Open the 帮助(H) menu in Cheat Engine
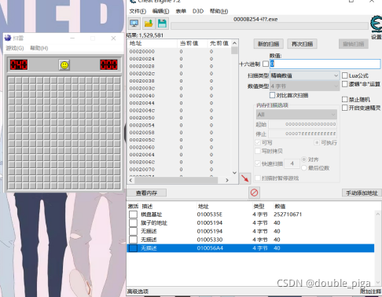The height and width of the screenshot is (297, 382). point(219,11)
